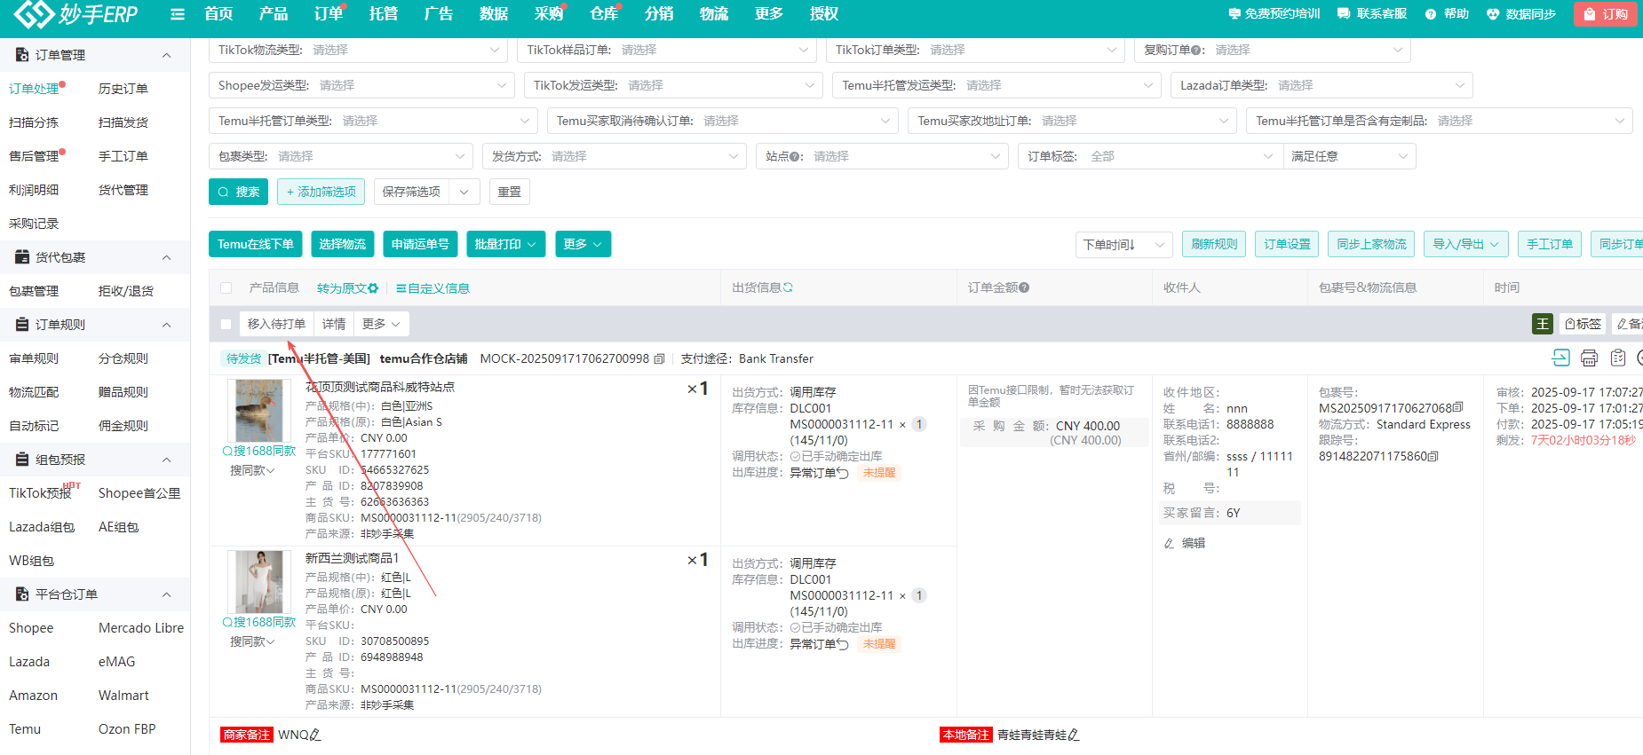This screenshot has width=1643, height=755.
Task: Click the 重置 reset button
Action: pos(510,192)
